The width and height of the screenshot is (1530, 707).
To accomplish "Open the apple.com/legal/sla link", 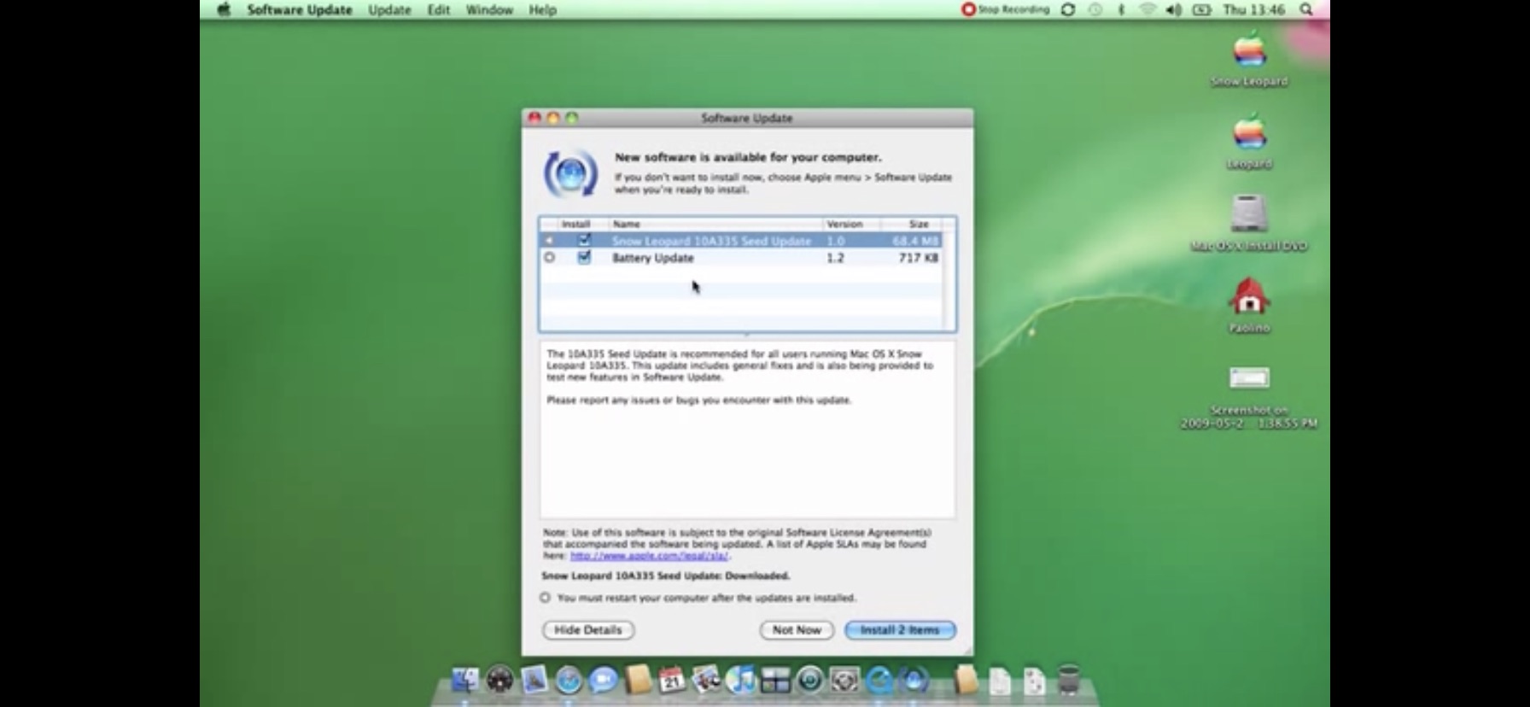I will (x=649, y=556).
